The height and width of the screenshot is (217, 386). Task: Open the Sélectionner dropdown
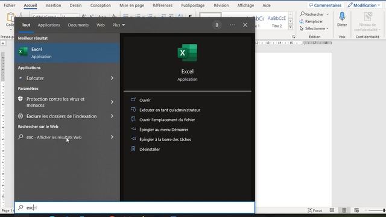click(314, 28)
